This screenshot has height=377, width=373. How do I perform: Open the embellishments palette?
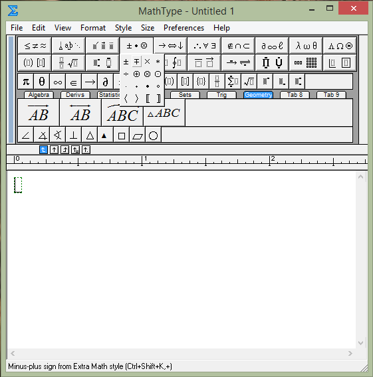[102, 45]
